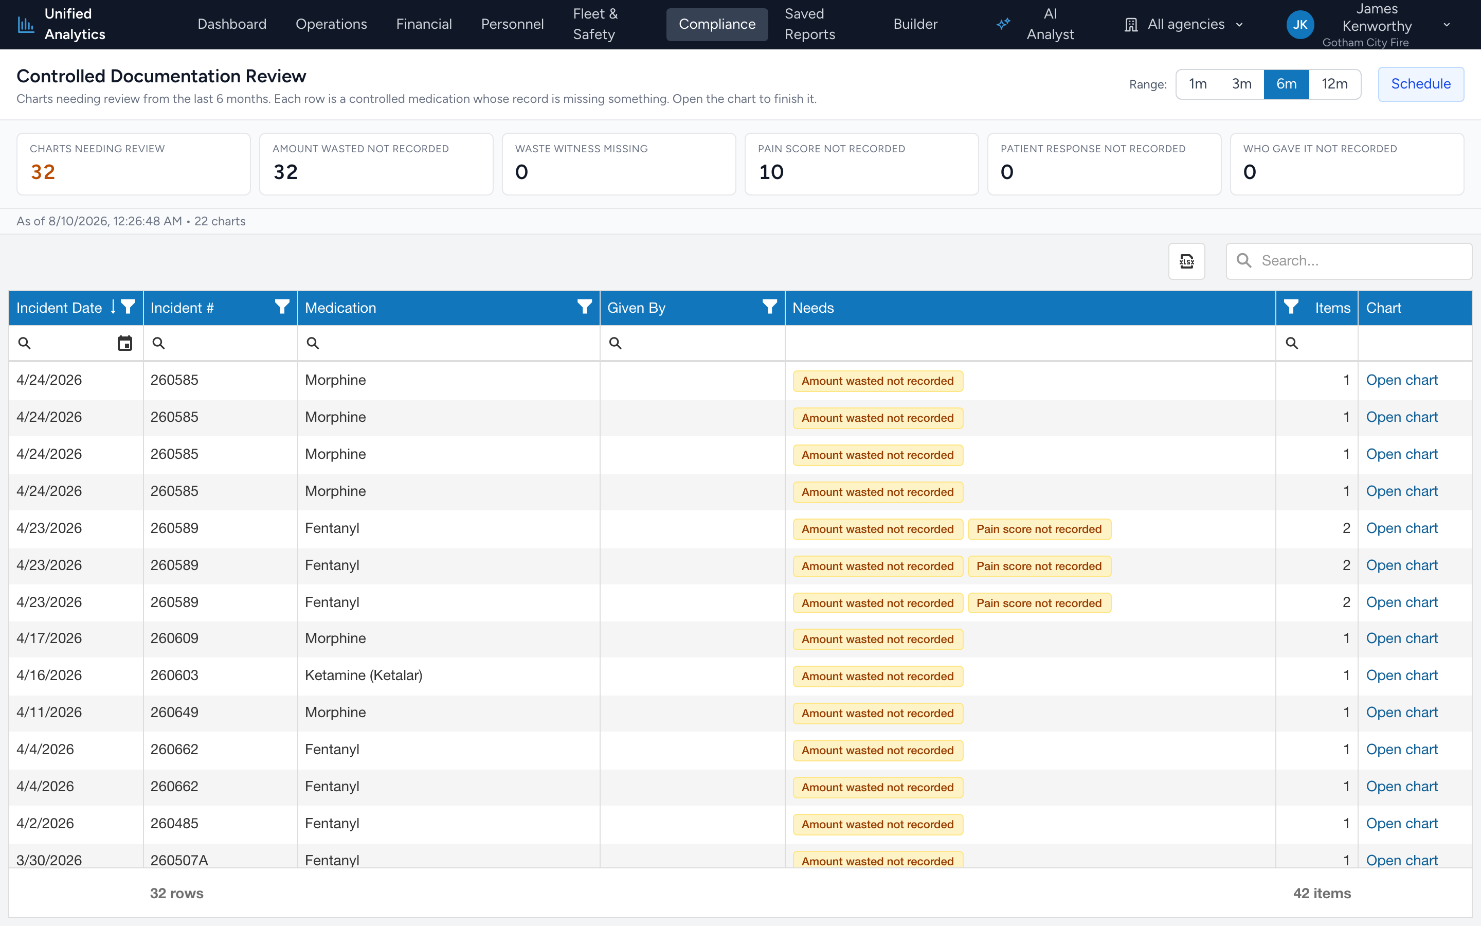Open the Operations tab
This screenshot has width=1481, height=926.
[331, 25]
